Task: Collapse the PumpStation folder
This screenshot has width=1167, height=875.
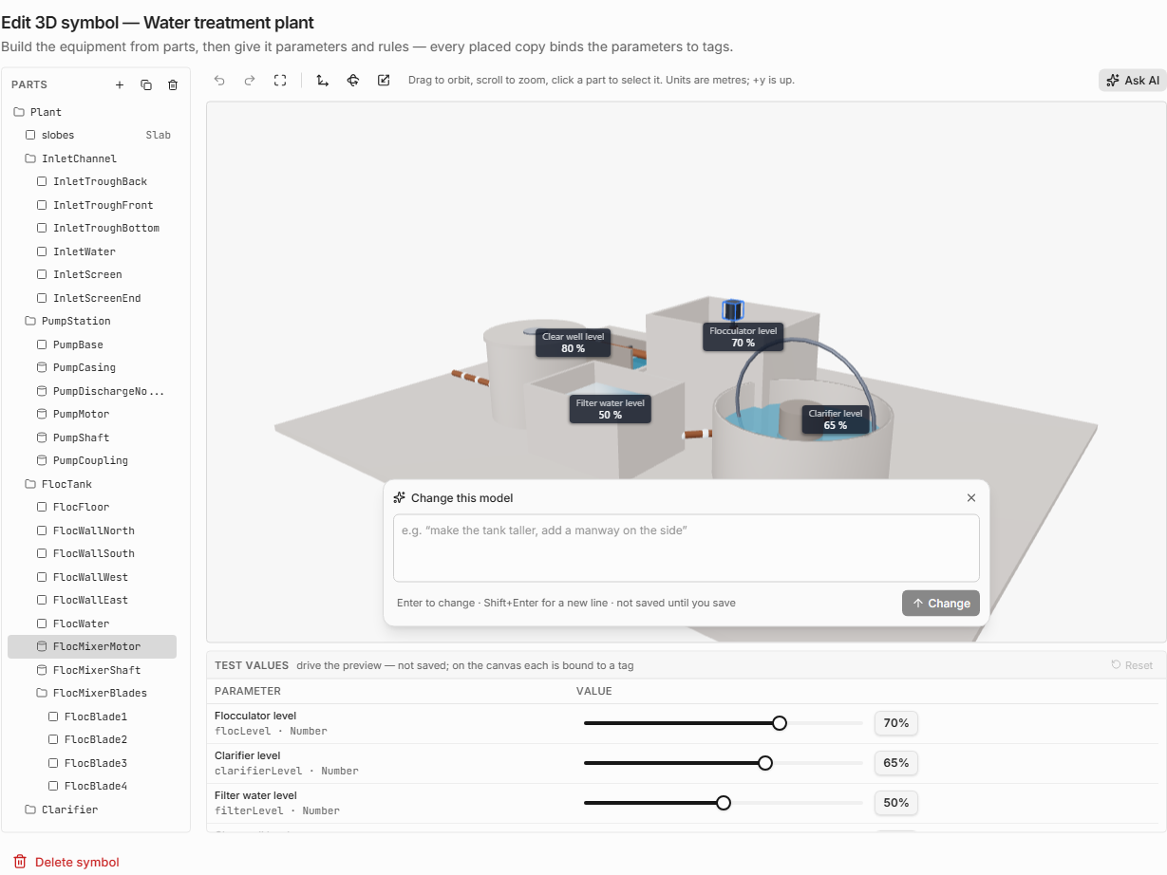Action: tap(30, 321)
